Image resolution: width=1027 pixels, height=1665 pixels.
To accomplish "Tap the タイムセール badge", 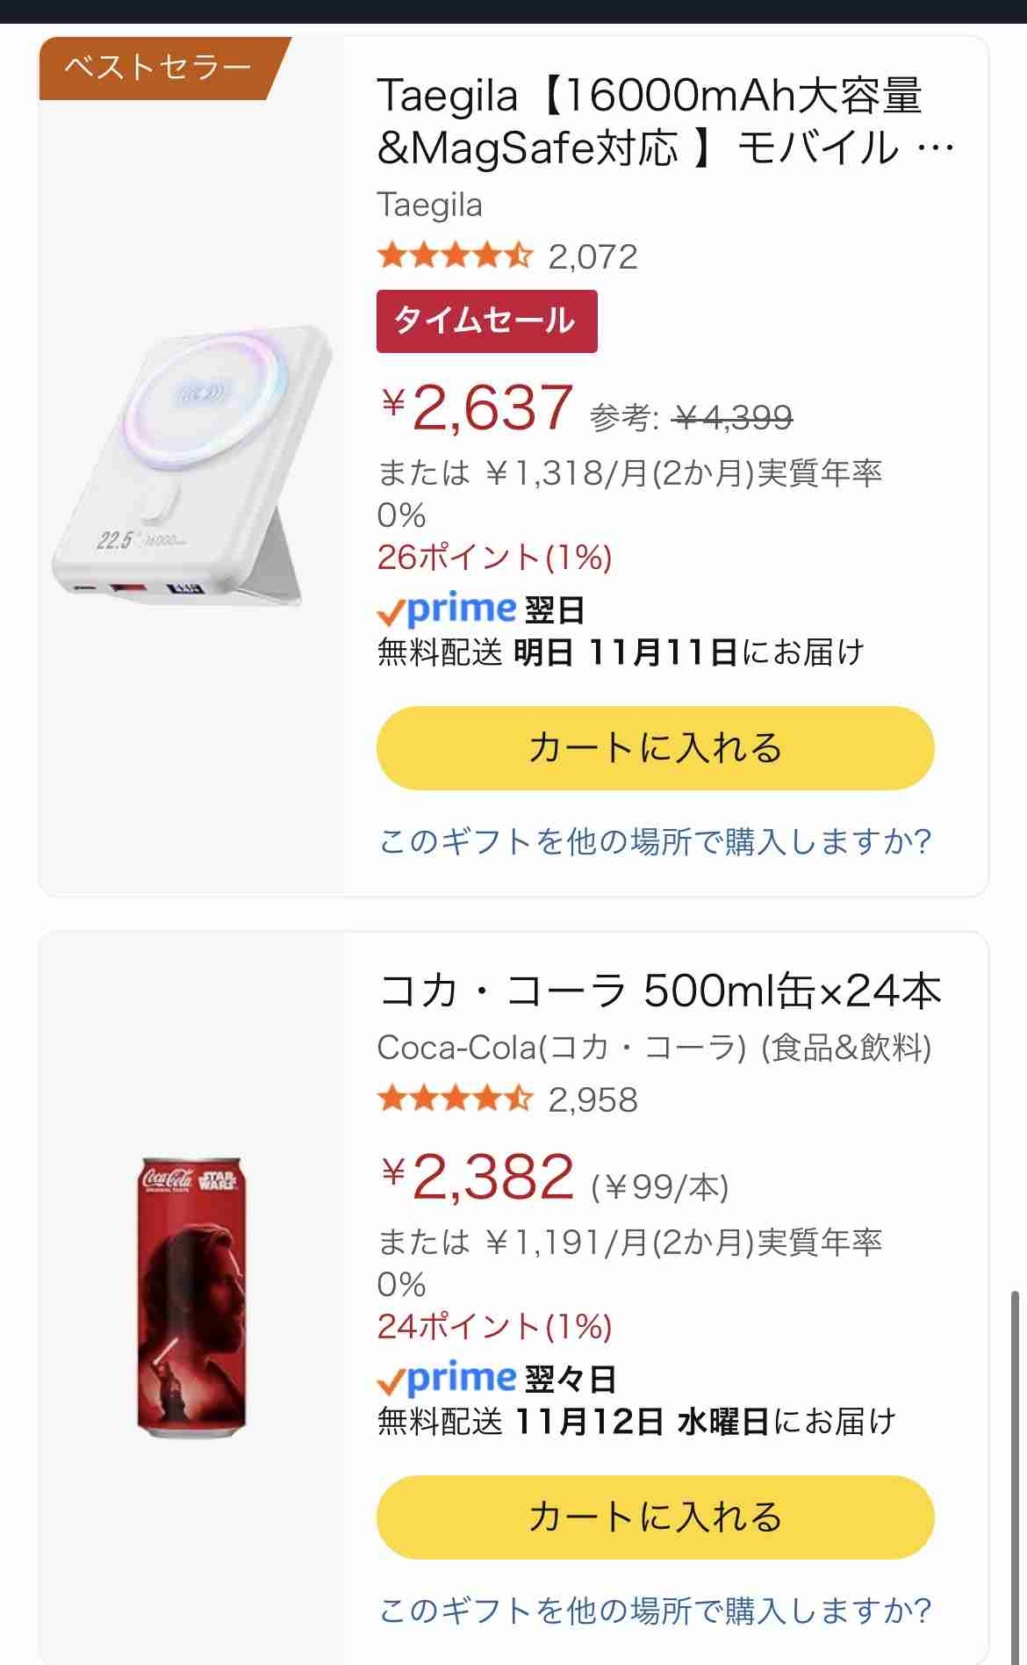I will tap(486, 321).
